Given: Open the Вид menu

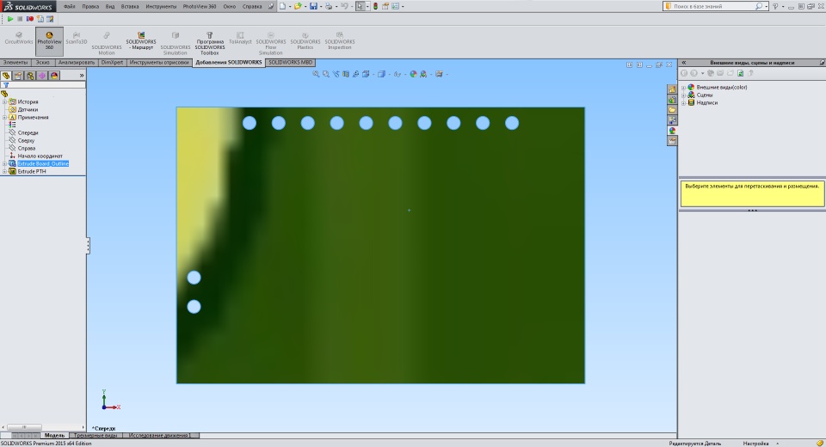Looking at the screenshot, I should (x=110, y=6).
